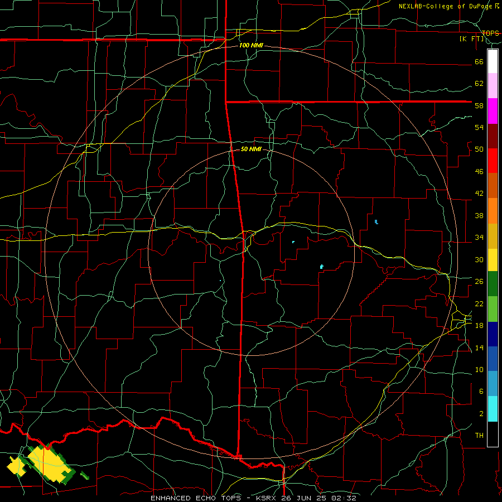502x502 pixels.
Task: Click the '14' legend value label
Action: [x=479, y=347]
